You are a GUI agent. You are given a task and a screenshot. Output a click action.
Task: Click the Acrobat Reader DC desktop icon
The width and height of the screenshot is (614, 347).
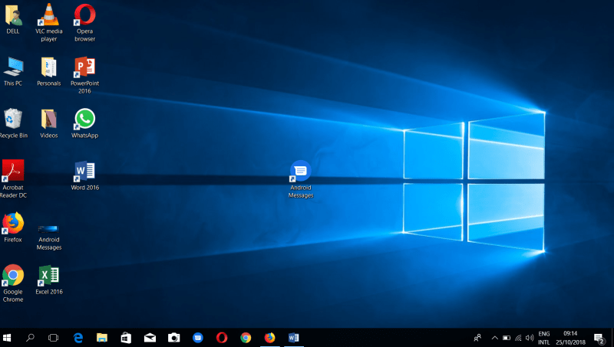coord(13,171)
